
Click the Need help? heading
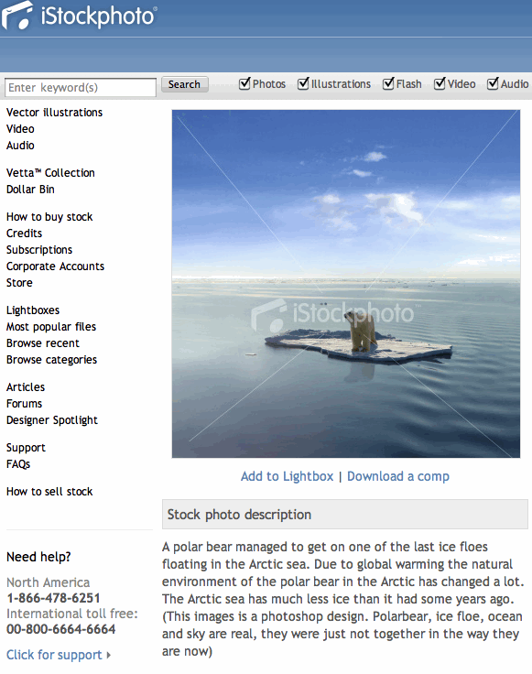[38, 557]
